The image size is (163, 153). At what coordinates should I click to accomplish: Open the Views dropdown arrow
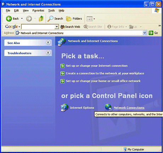tap(94, 19)
